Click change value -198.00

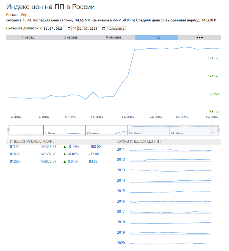coord(95,147)
